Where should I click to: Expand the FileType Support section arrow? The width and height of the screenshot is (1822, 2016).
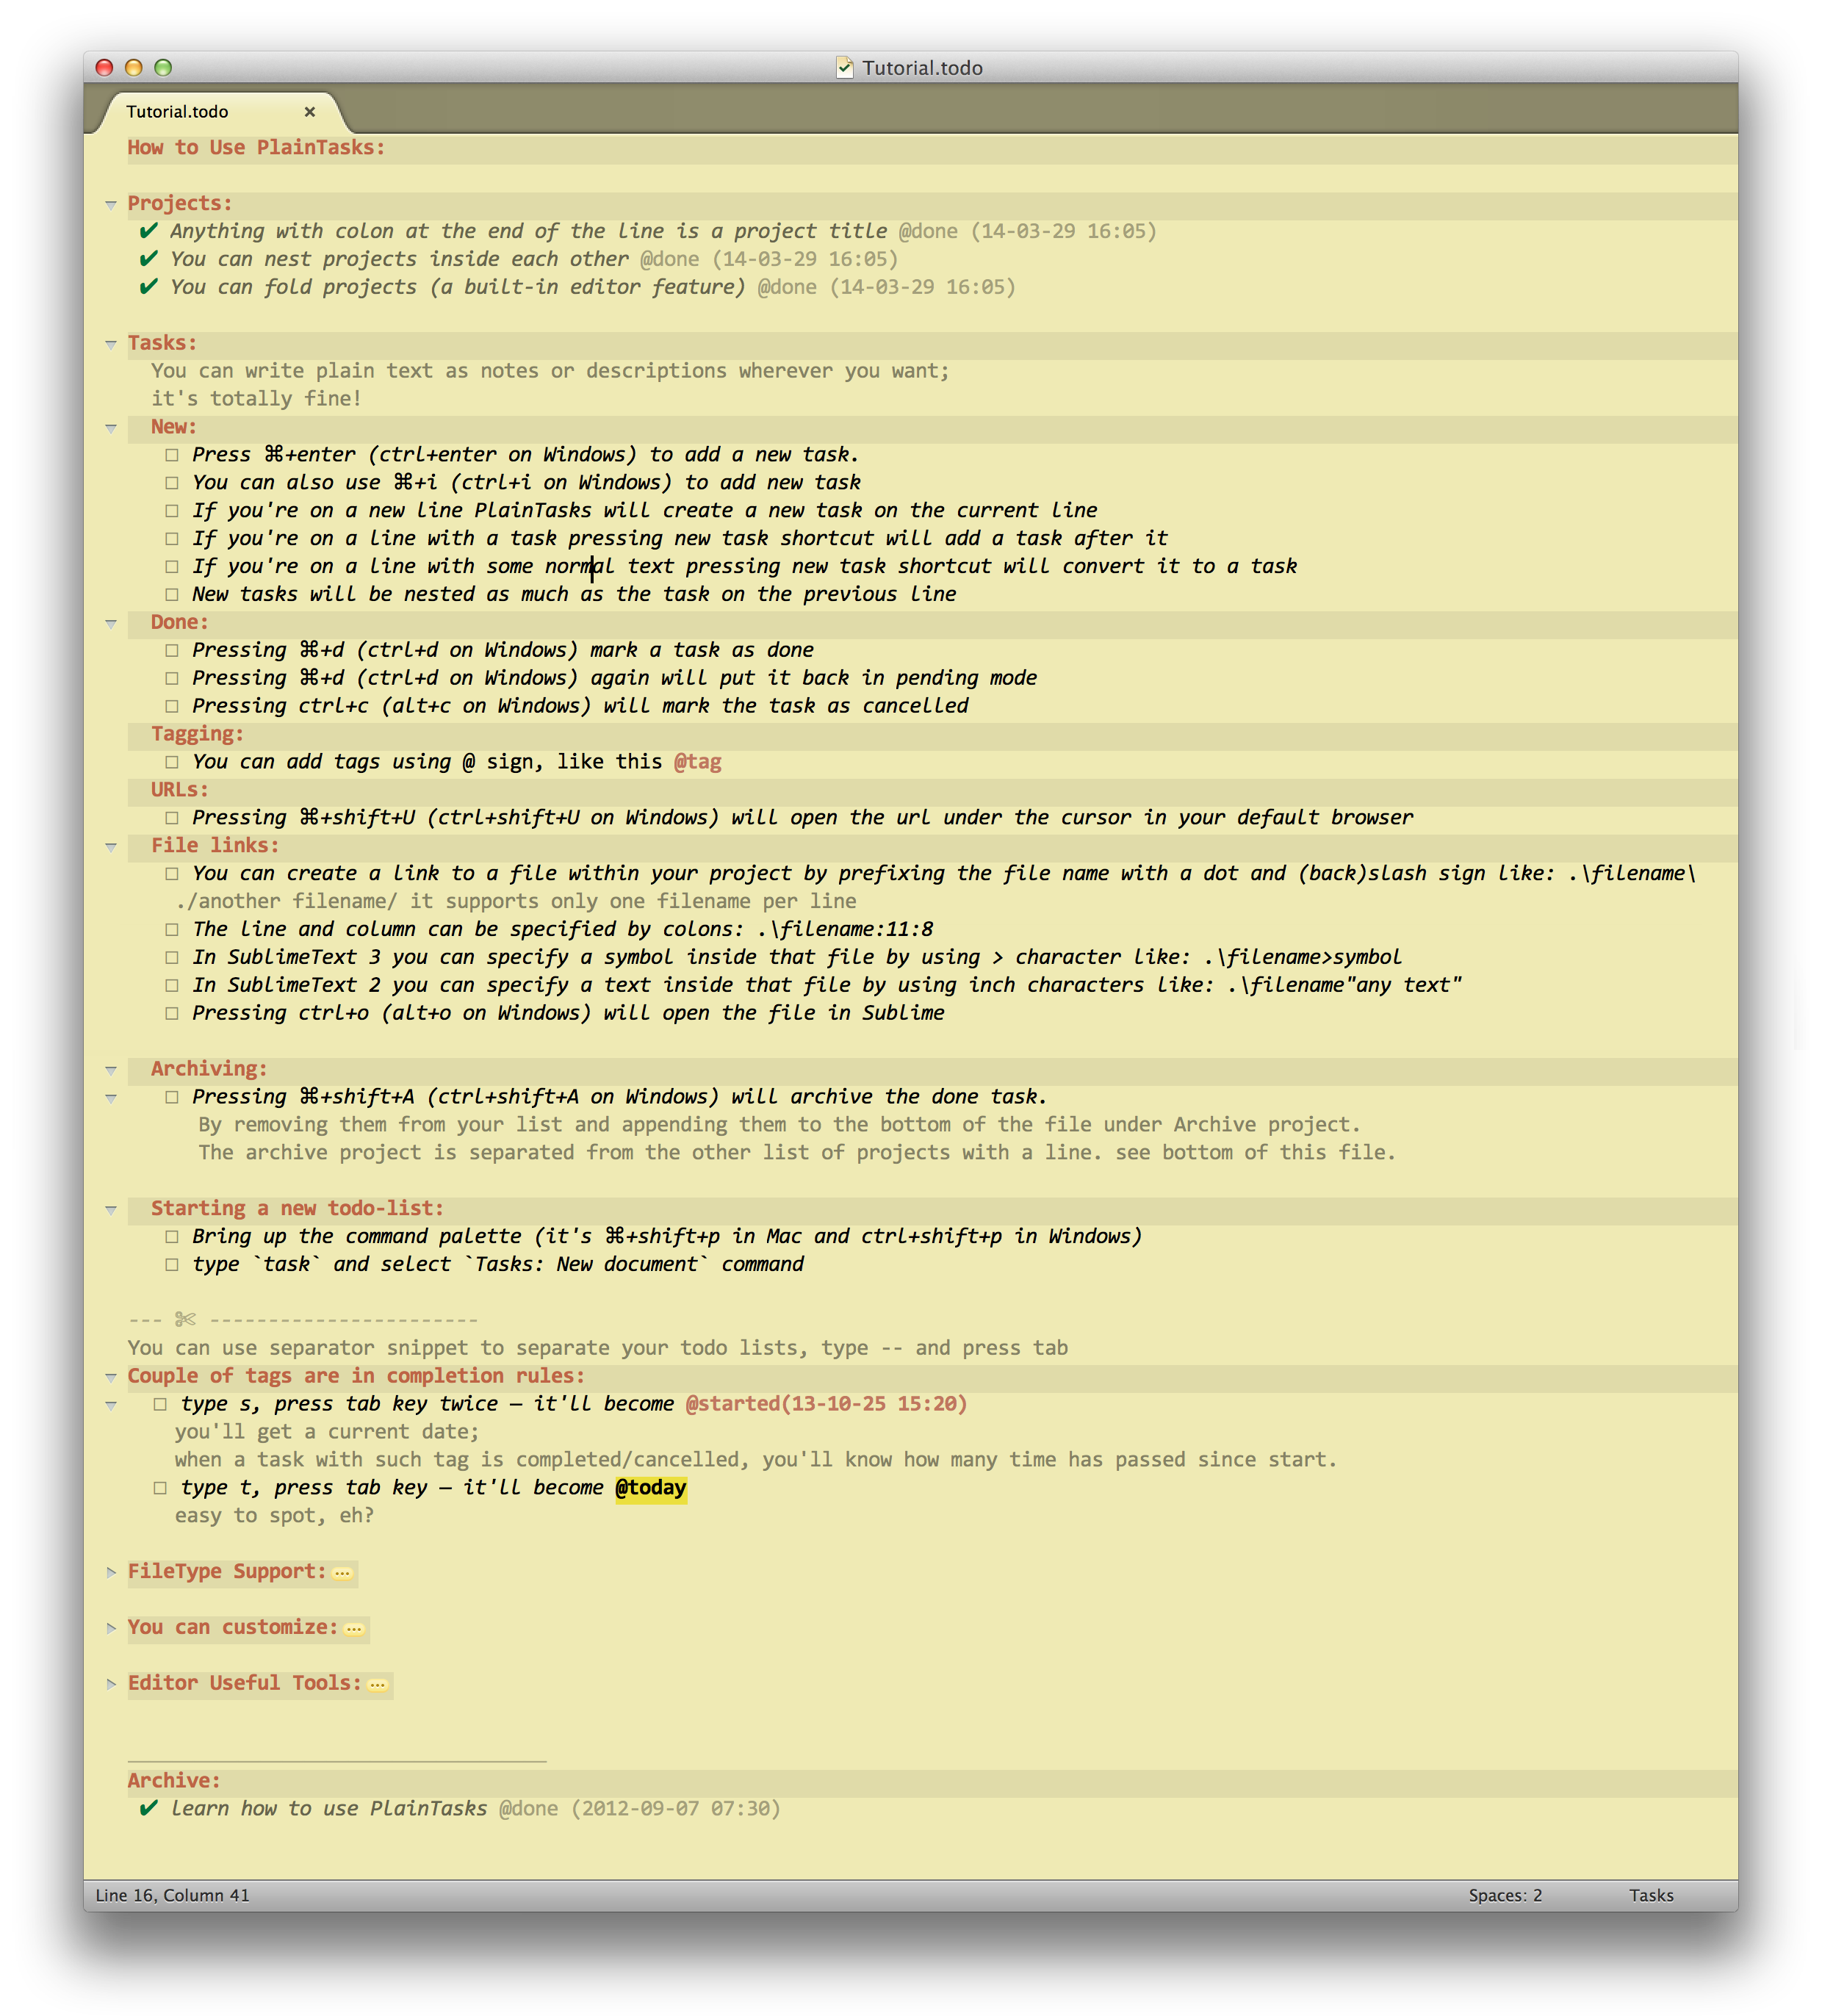(x=111, y=1572)
